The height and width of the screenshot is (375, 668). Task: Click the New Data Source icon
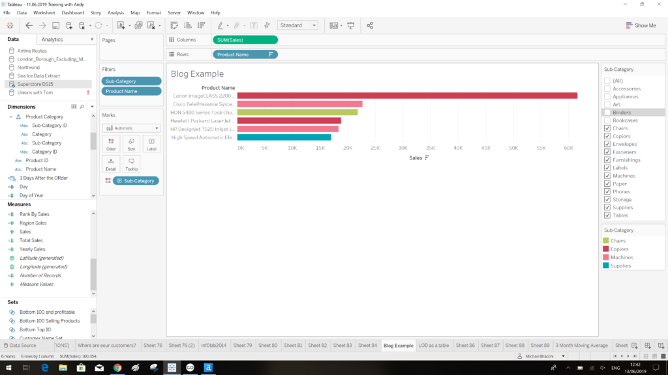(69, 25)
